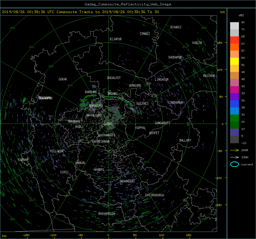Screen dimensions: 256x239
Task: Click the HUNGUND city label
Action: [135, 86]
